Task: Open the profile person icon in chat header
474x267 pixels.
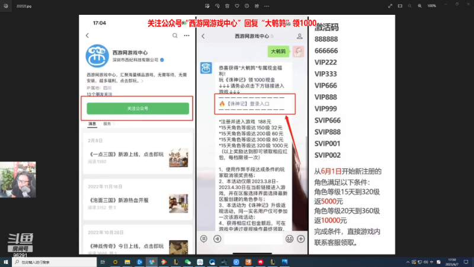Action: 300,36
